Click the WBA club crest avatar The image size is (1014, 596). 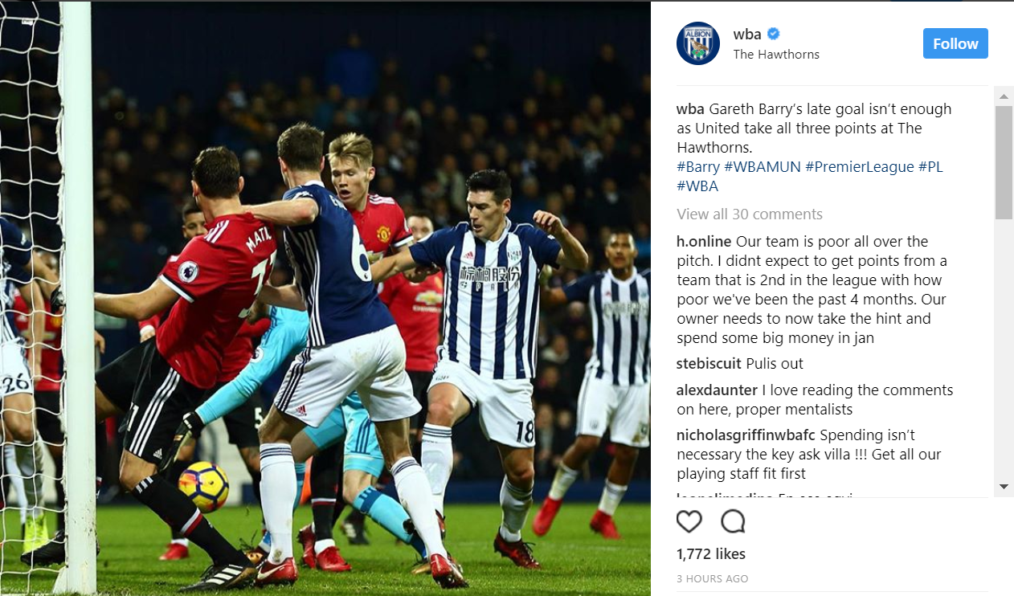[698, 43]
